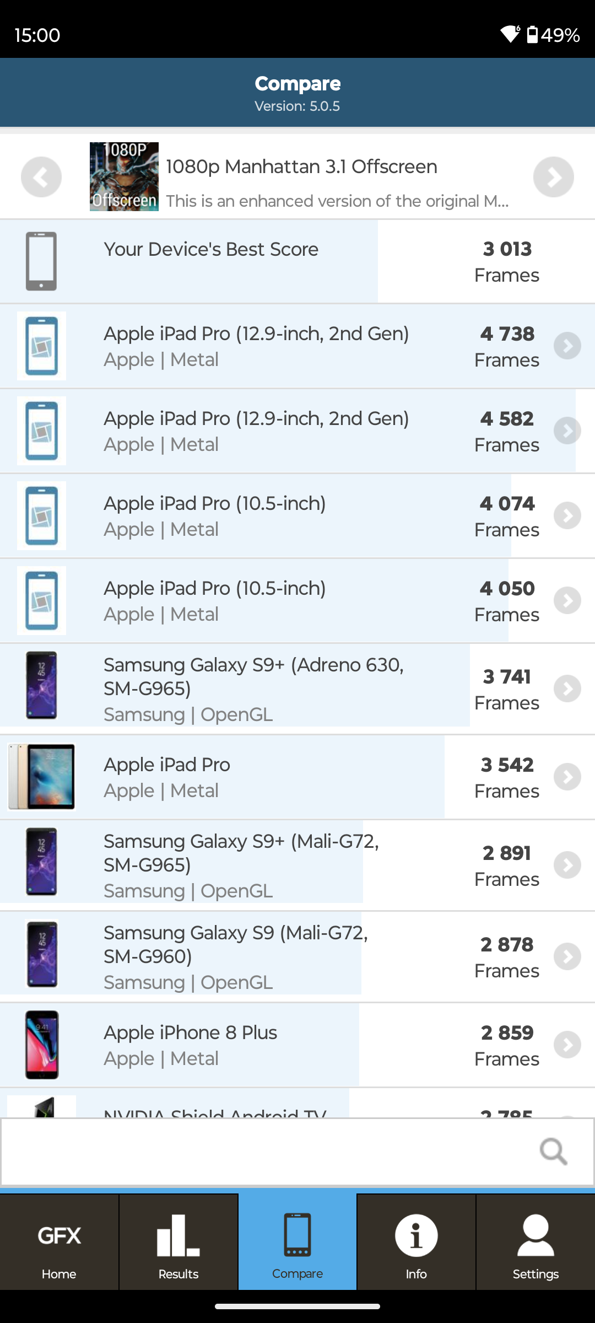
Task: Select the 1080p Manhattan 3.1 Offscreen title
Action: pyautogui.click(x=301, y=166)
